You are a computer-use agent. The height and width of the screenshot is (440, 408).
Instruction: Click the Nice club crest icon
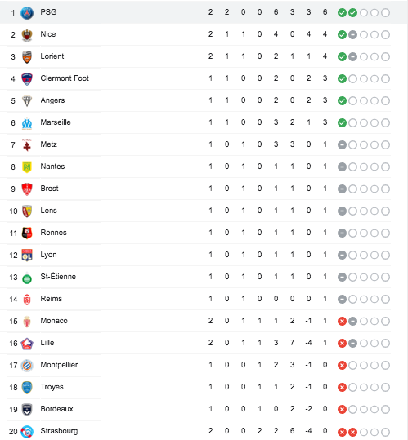(27, 35)
